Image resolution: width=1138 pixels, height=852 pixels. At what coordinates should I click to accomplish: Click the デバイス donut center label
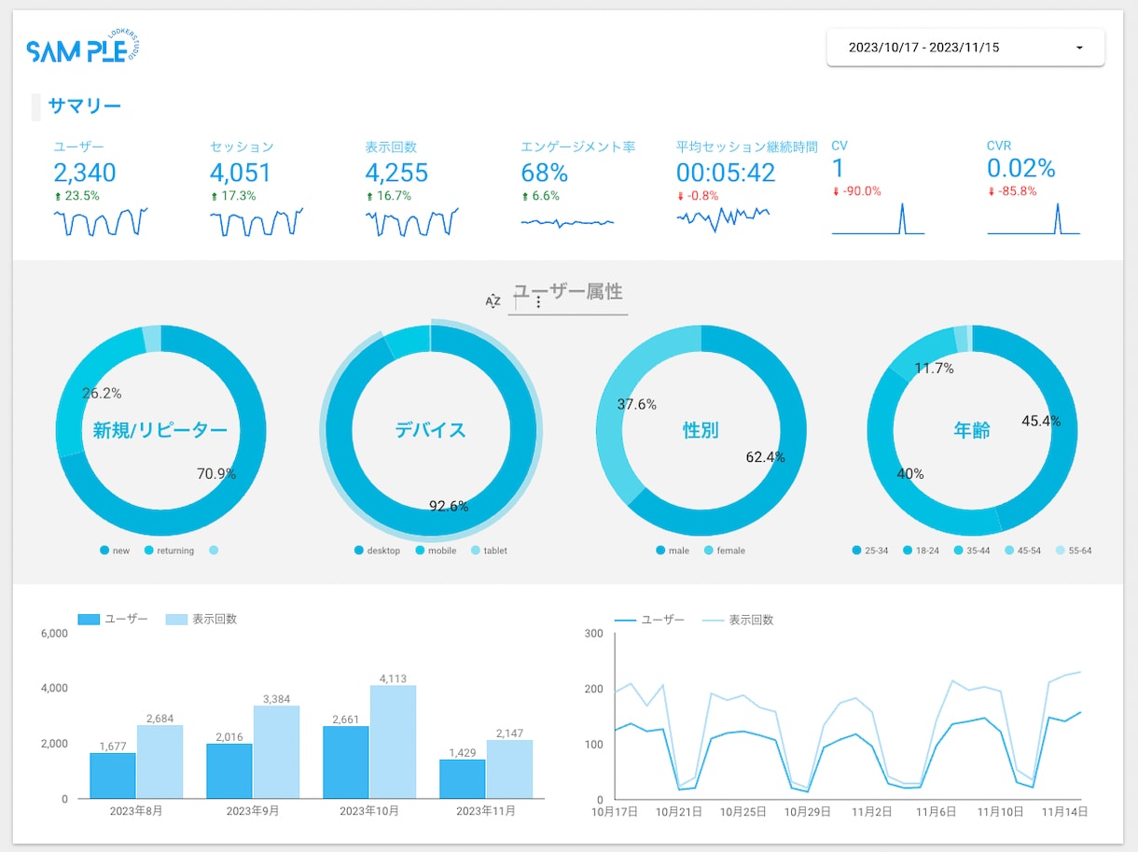[x=430, y=430]
